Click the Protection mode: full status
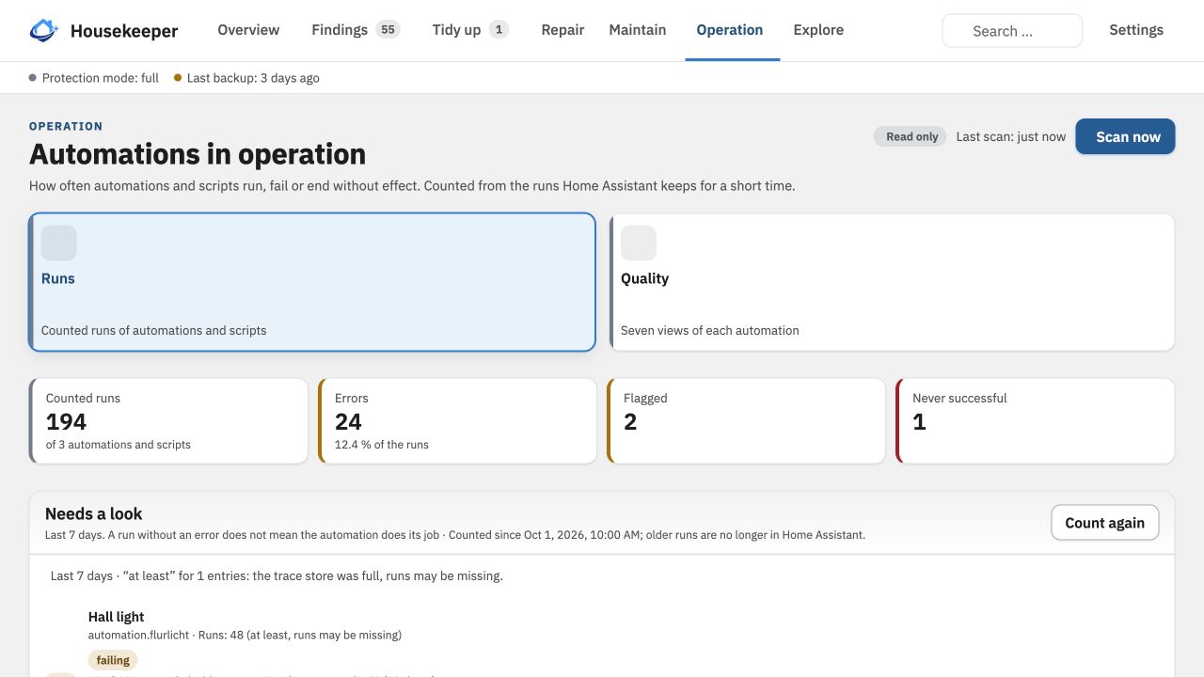The height and width of the screenshot is (677, 1204). pos(94,78)
